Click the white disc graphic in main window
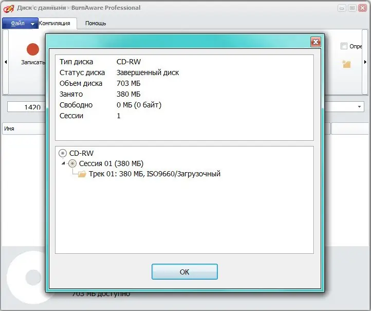The width and height of the screenshot is (371, 311). click(x=26, y=278)
